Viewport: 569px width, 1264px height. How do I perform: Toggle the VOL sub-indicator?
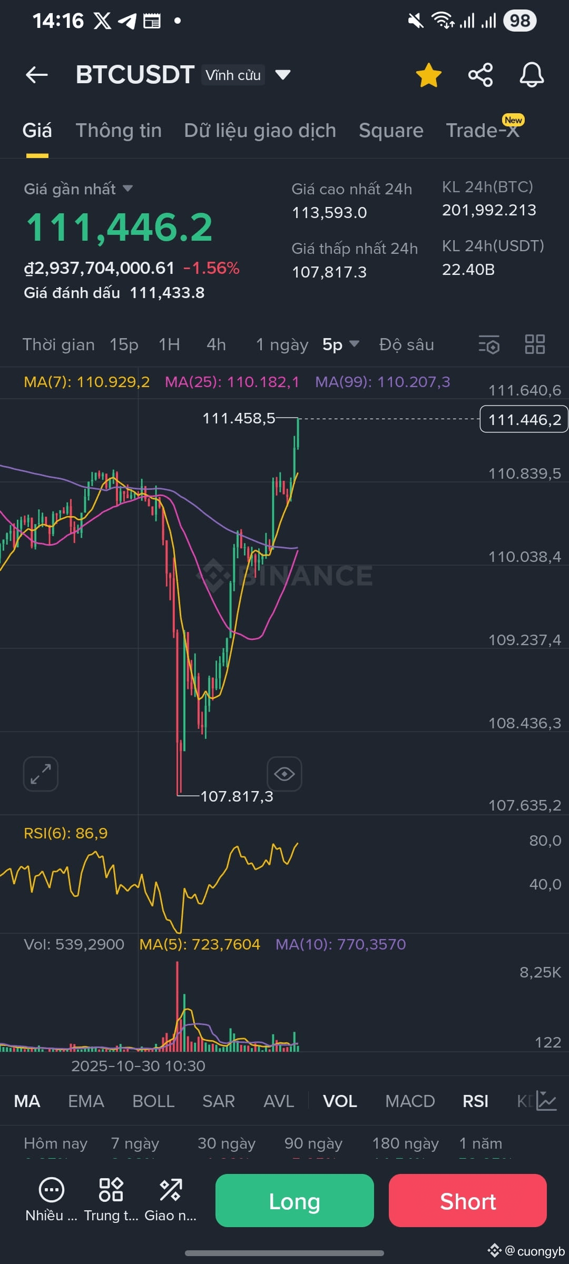[340, 1101]
